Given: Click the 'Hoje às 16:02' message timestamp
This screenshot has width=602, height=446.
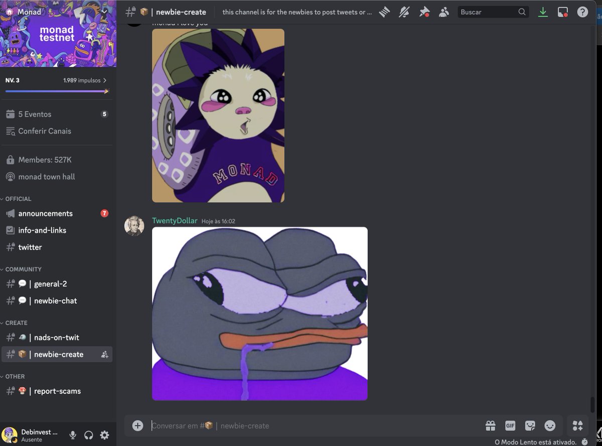Looking at the screenshot, I should (x=218, y=221).
